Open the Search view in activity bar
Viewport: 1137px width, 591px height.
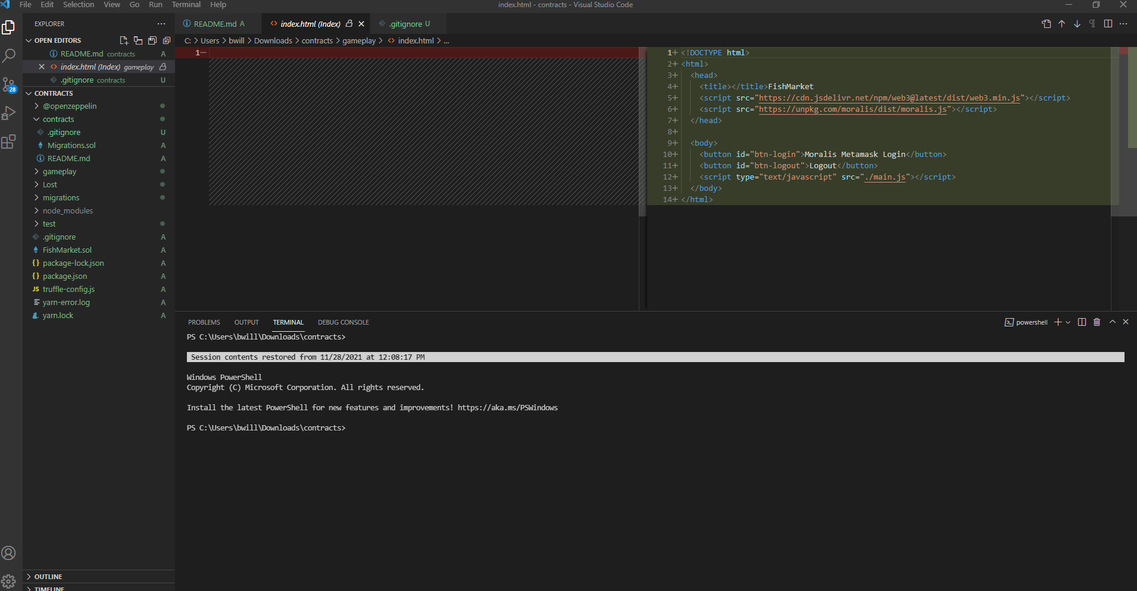coord(9,56)
